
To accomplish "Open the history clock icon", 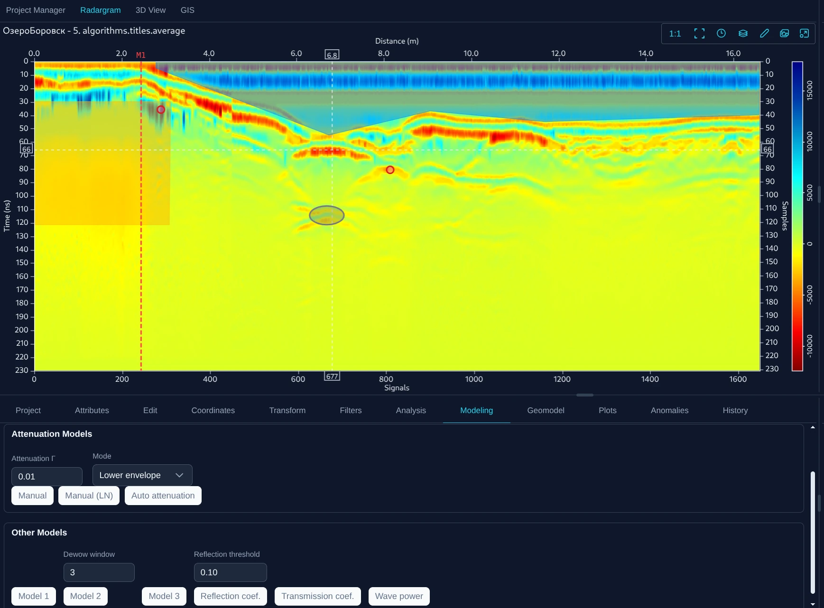I will point(721,33).
